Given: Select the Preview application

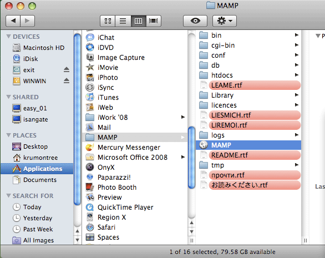Looking at the screenshot, I should pyautogui.click(x=135, y=197).
